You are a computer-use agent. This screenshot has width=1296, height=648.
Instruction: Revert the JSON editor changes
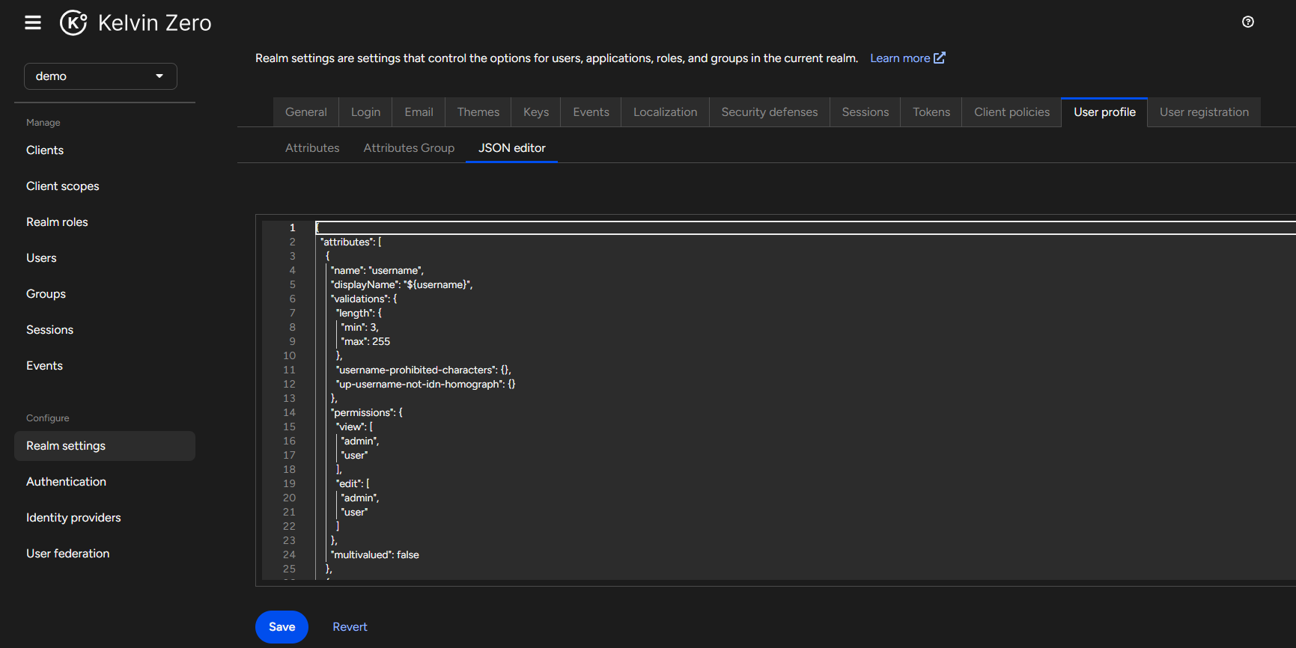[x=350, y=627]
